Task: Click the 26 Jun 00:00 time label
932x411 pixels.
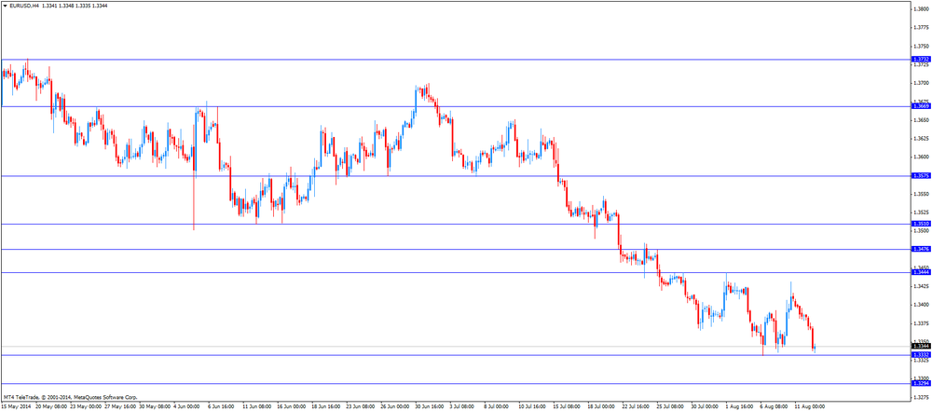Action: coord(396,407)
